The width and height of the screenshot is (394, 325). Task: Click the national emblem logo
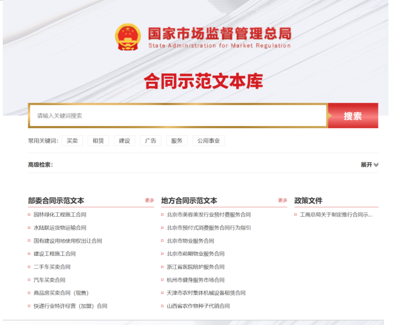tap(128, 37)
